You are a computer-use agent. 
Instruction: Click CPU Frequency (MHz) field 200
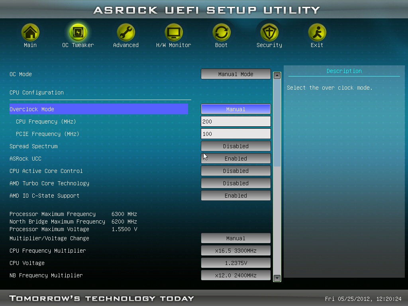236,122
